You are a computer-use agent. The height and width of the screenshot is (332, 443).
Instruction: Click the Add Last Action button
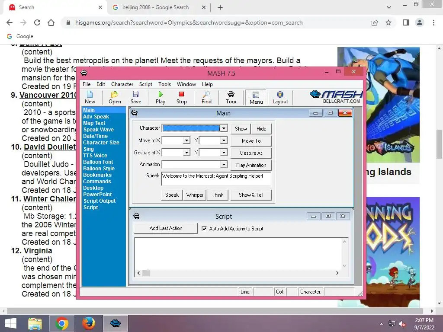tap(166, 228)
